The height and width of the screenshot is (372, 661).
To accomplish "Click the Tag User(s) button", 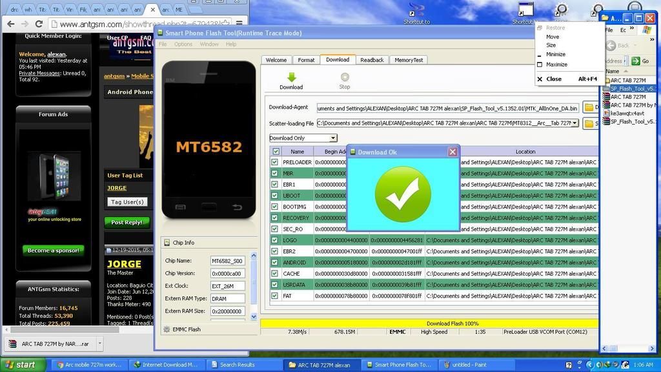I will click(127, 202).
